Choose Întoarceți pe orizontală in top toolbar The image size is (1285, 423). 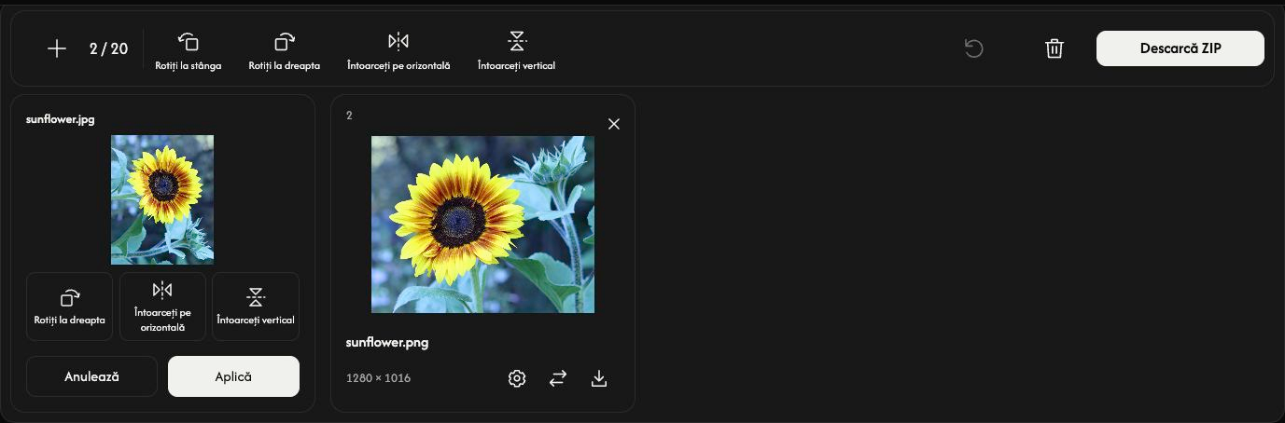coord(398,52)
